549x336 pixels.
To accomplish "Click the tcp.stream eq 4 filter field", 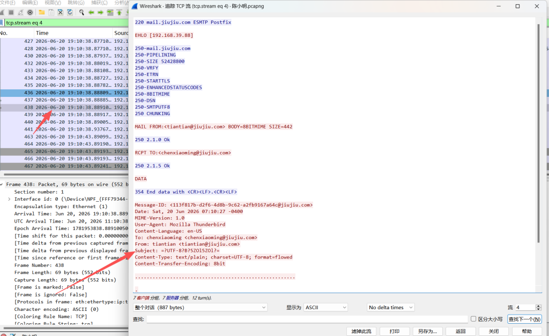I will (66, 22).
